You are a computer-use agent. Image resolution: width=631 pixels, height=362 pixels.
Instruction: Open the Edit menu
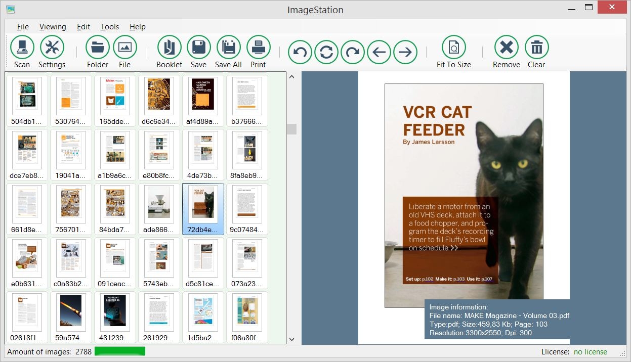click(83, 27)
